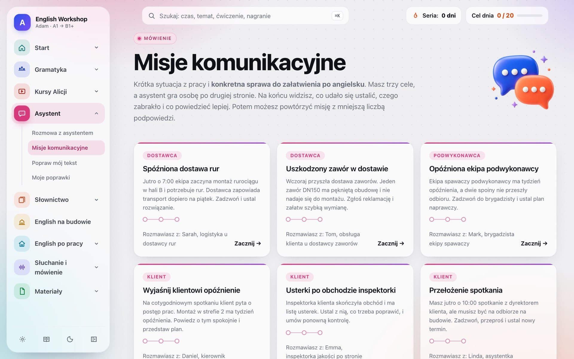This screenshot has width=574, height=359.
Task: Click the Cel dnia progress bar
Action: point(529,16)
